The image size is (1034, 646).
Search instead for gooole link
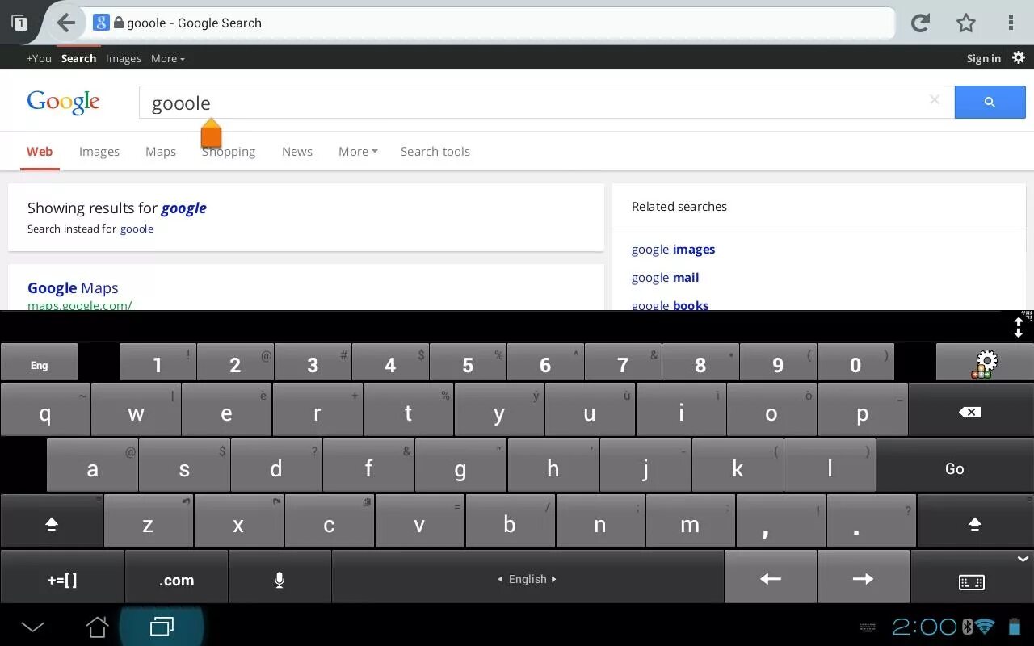point(137,229)
